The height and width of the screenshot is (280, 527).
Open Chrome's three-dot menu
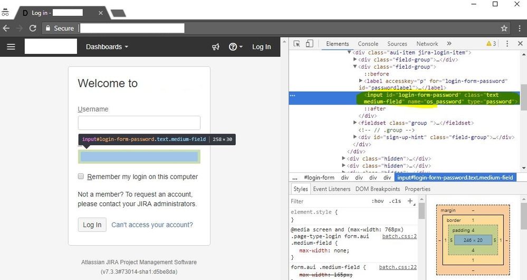click(x=520, y=29)
